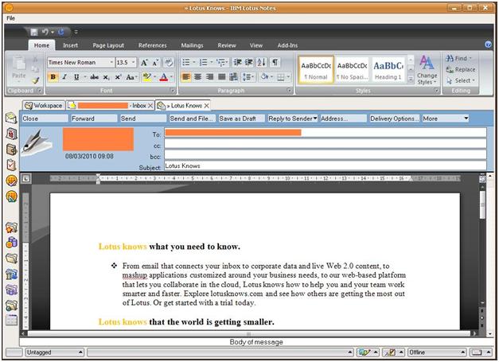Click the Change Styles icon

(427, 70)
